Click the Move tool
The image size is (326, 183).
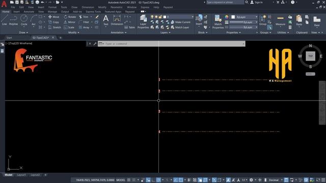tap(53, 17)
